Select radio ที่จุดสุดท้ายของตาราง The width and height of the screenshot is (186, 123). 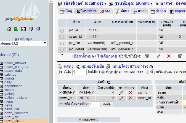click(103, 72)
